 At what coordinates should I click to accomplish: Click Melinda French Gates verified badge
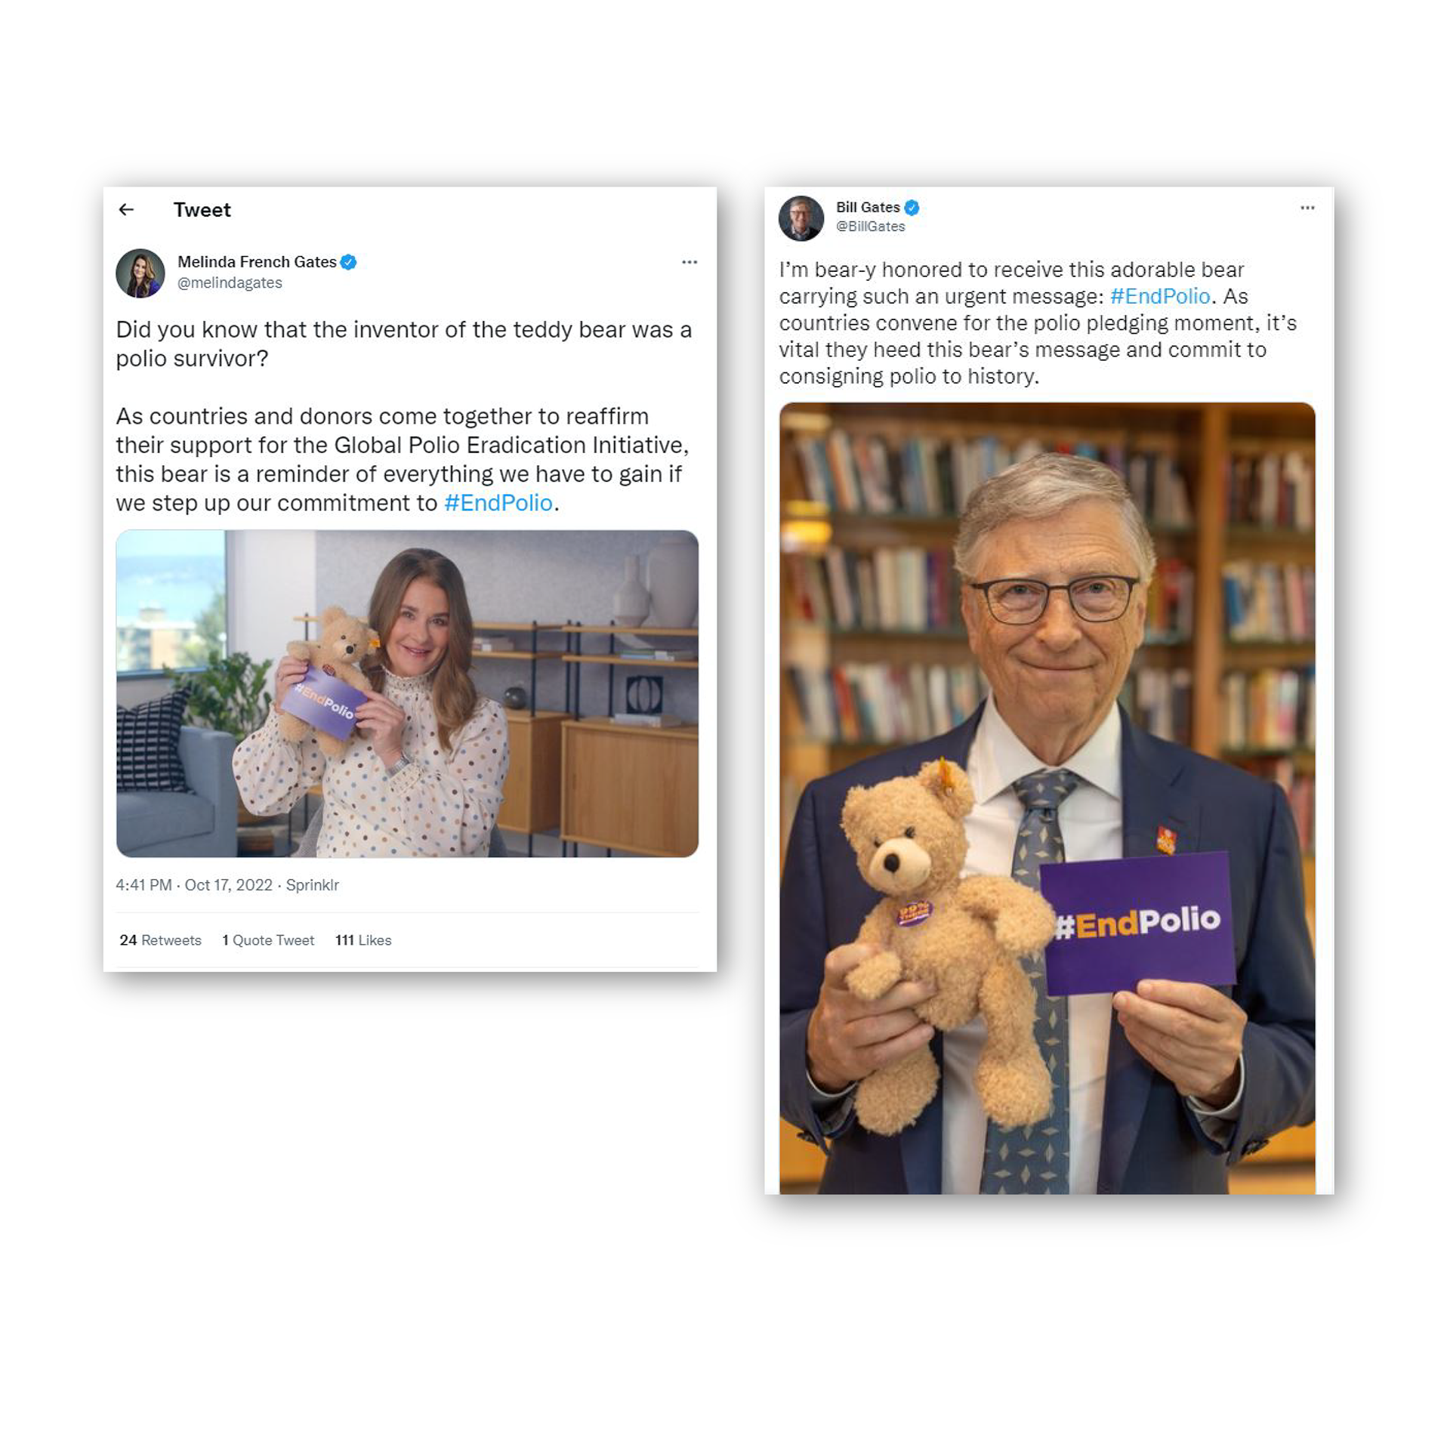[x=348, y=262]
